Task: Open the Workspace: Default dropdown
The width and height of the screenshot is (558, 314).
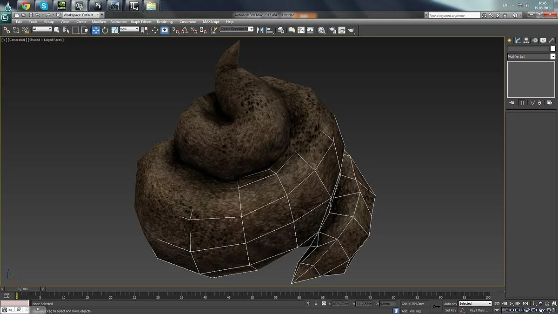Action: point(81,15)
